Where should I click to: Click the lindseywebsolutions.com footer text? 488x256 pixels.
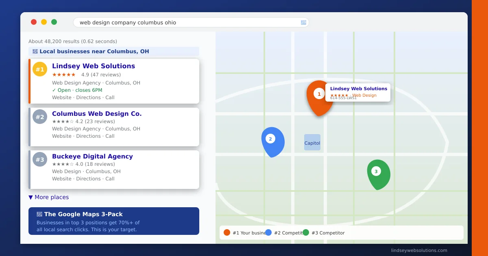pos(419,250)
